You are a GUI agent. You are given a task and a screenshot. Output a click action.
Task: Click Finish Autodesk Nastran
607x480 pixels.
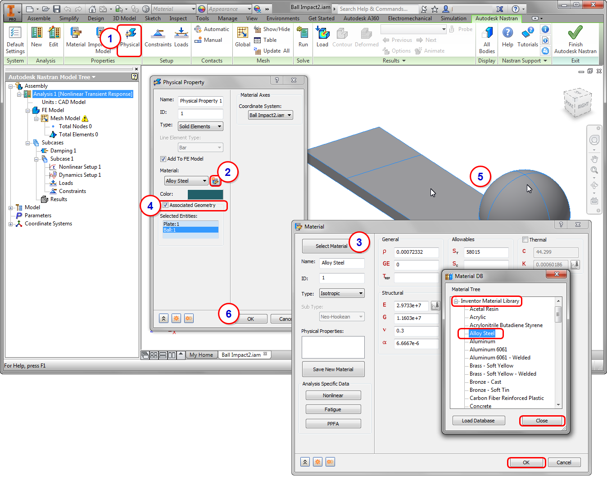click(x=575, y=40)
